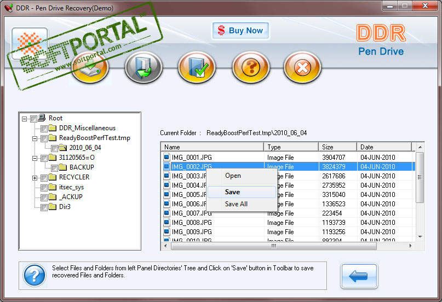Click the file icon of IMG_0004.JPG
The height and width of the screenshot is (302, 442).
(x=167, y=185)
